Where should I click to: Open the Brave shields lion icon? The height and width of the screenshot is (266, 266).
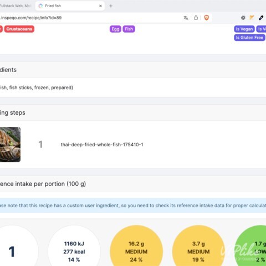207,18
